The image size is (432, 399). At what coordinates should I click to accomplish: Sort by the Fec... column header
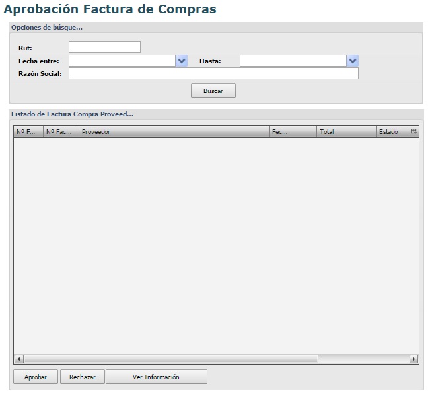[293, 131]
